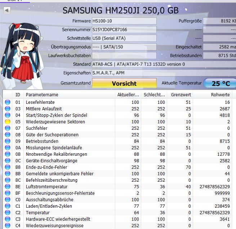Screen dimensions: 236x229
Task: Click the status orb for Betriebsstunden row 09
Action: pyautogui.click(x=8, y=141)
